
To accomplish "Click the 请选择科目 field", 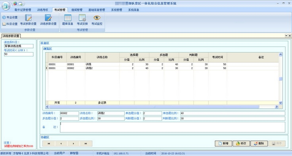I will (19, 46).
